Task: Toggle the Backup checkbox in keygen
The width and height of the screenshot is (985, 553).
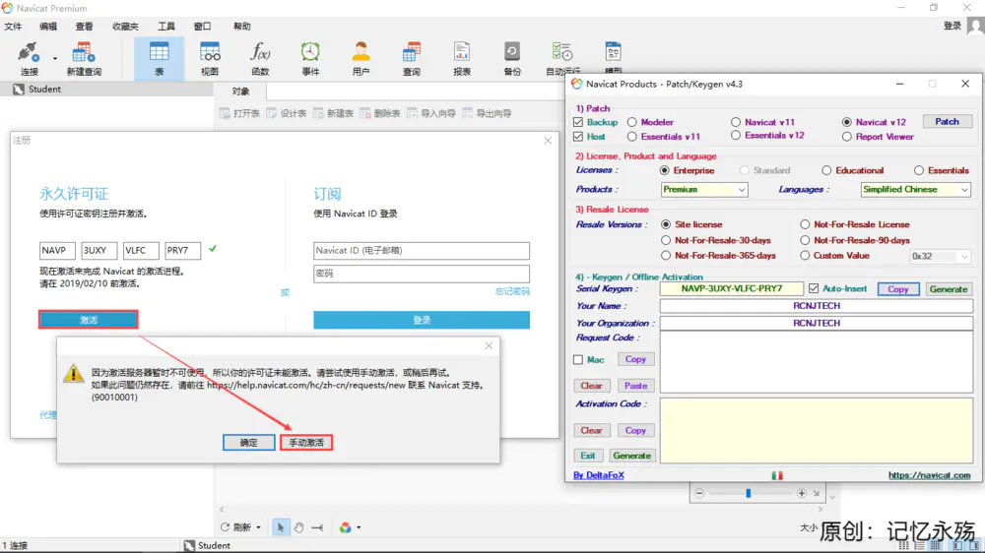Action: pyautogui.click(x=578, y=122)
